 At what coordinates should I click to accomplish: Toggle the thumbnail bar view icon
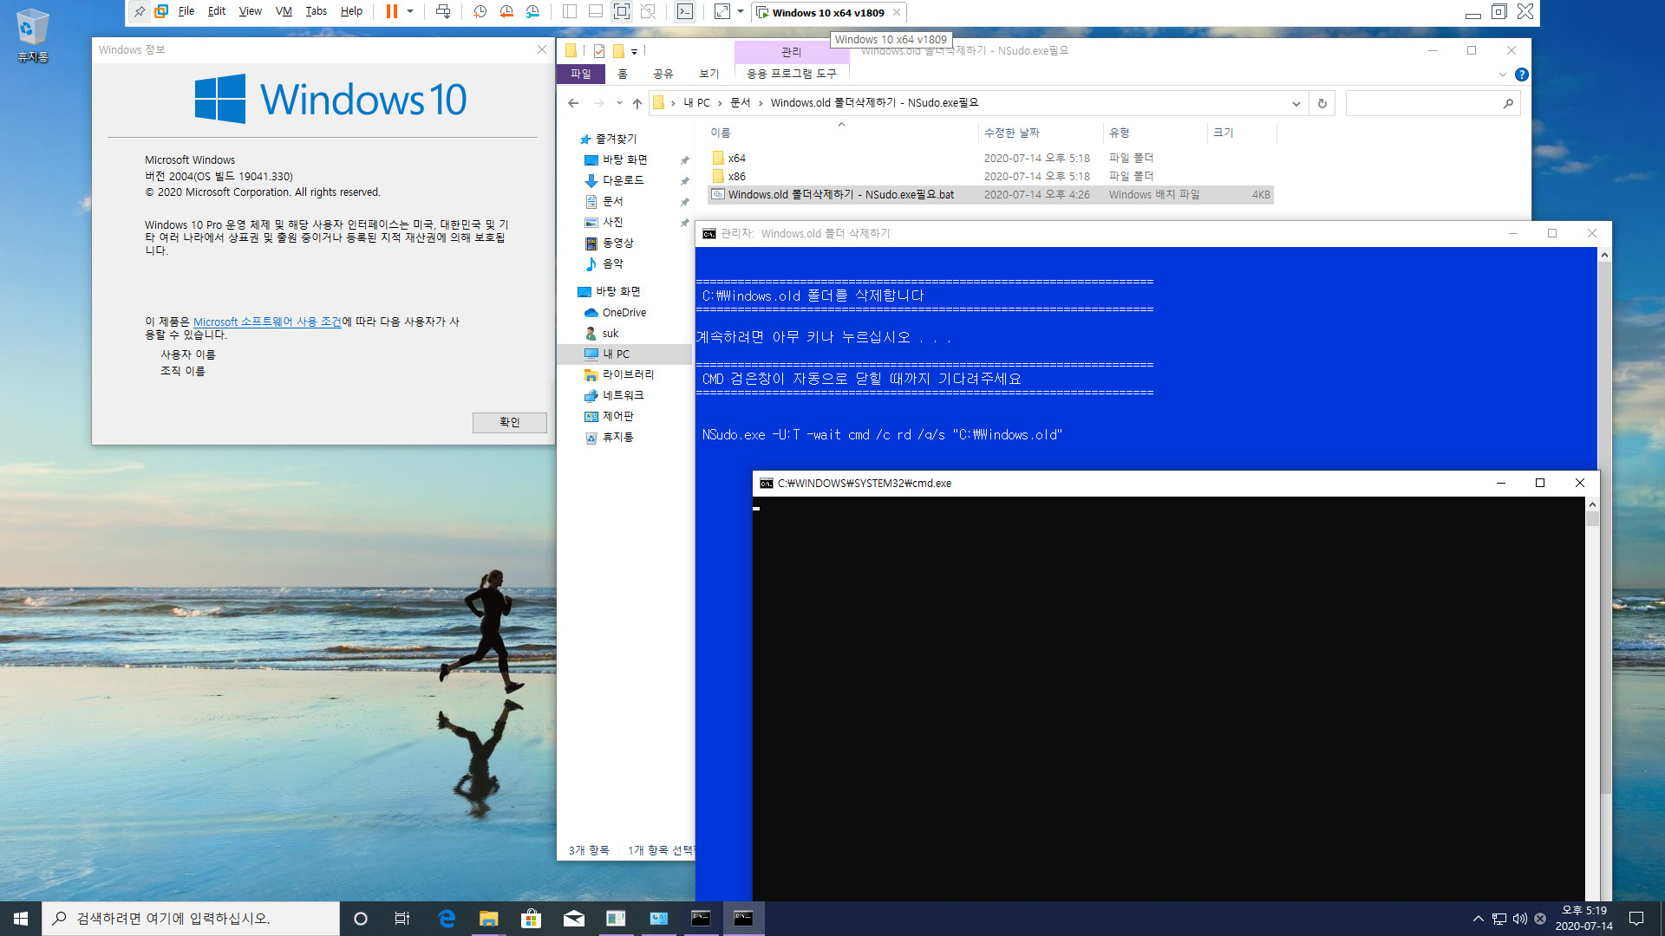[596, 12]
